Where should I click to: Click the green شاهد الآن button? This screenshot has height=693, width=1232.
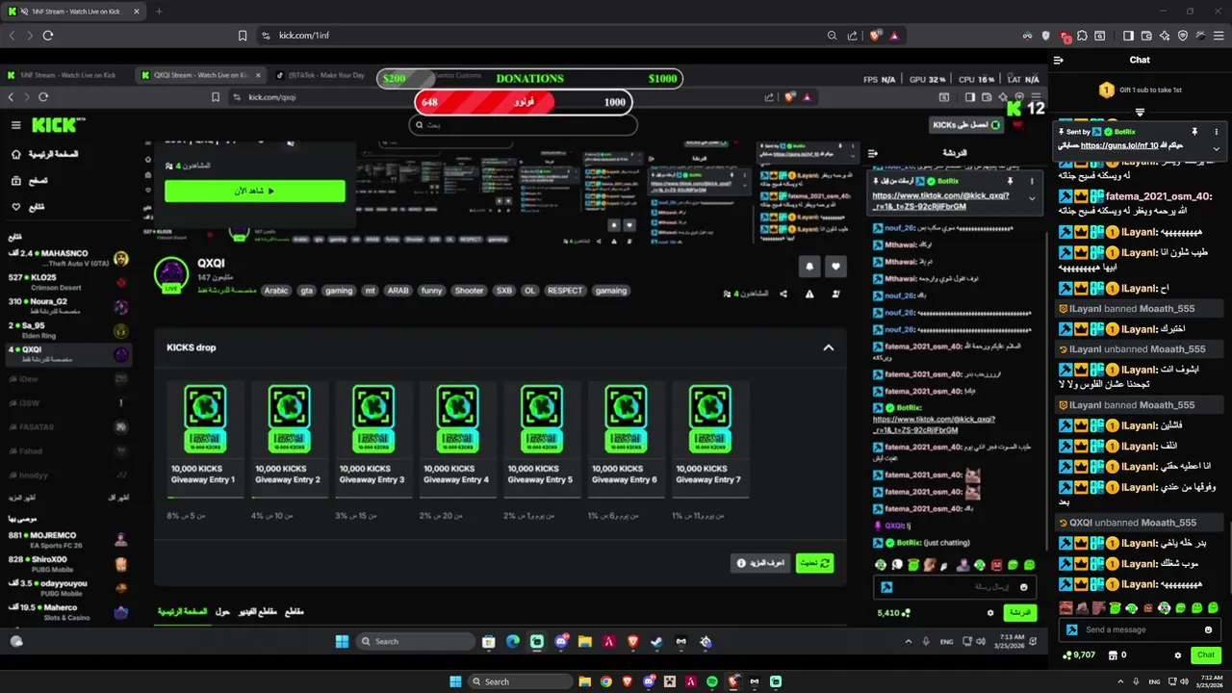255,191
